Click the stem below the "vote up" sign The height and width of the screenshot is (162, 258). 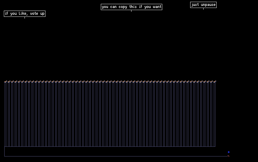tap(25, 18)
